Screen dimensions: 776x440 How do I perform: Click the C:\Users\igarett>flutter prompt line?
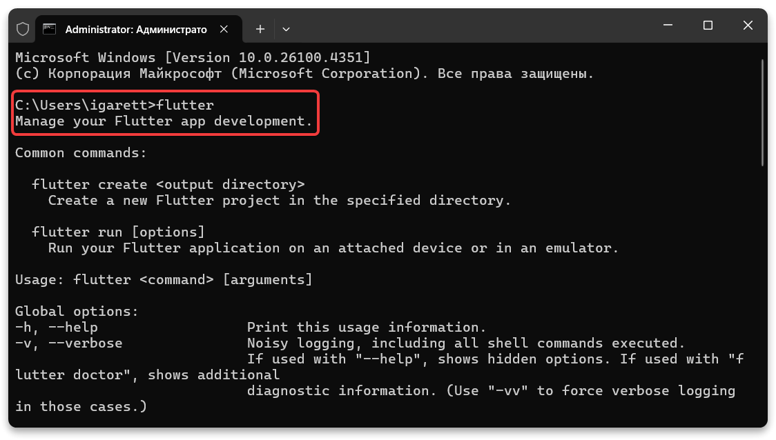(x=115, y=106)
